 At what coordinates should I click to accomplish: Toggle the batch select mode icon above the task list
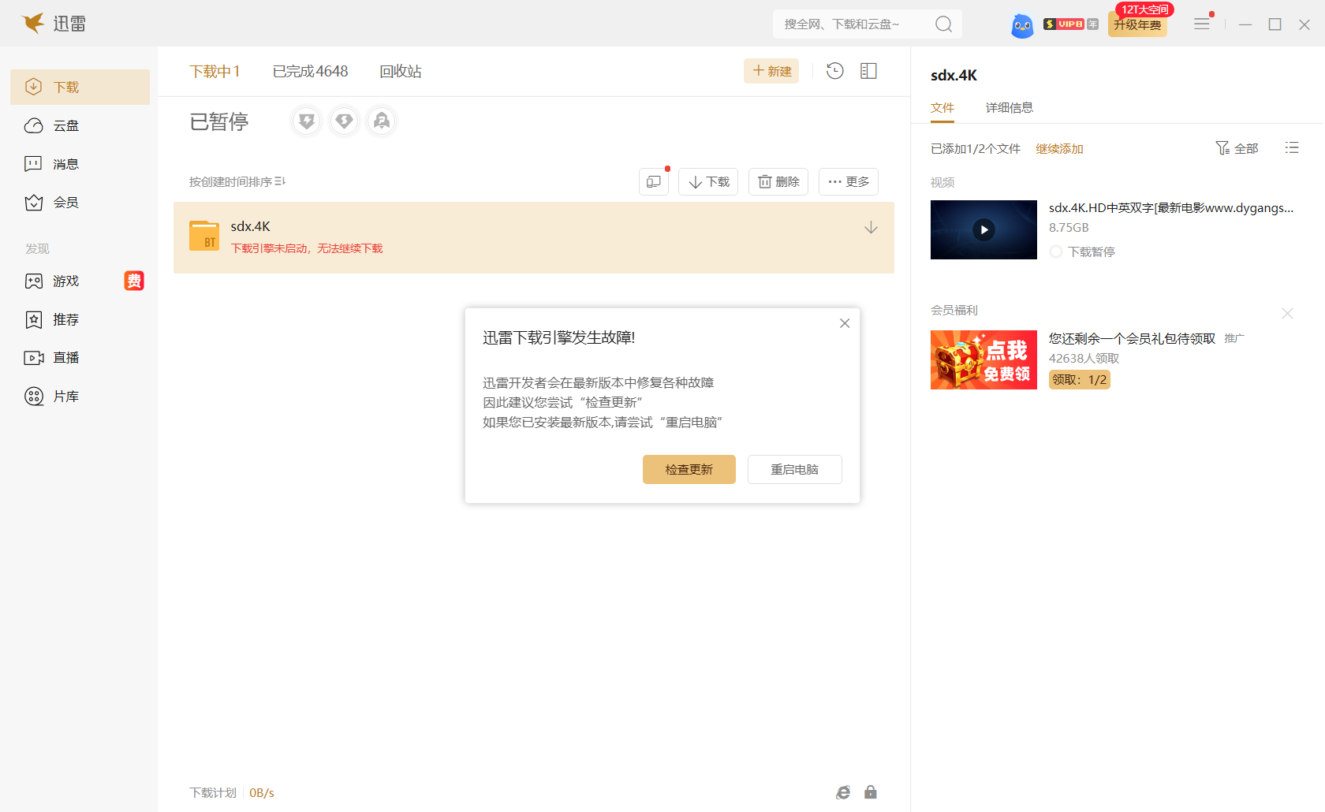click(x=653, y=181)
